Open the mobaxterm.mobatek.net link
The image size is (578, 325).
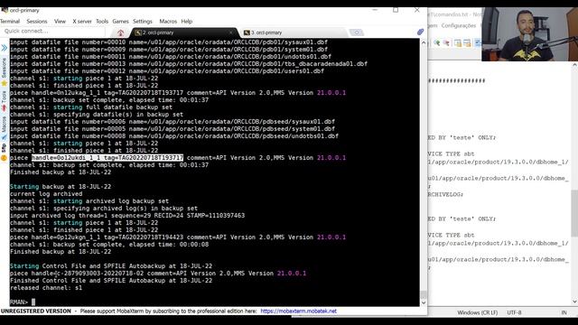pos(298,311)
